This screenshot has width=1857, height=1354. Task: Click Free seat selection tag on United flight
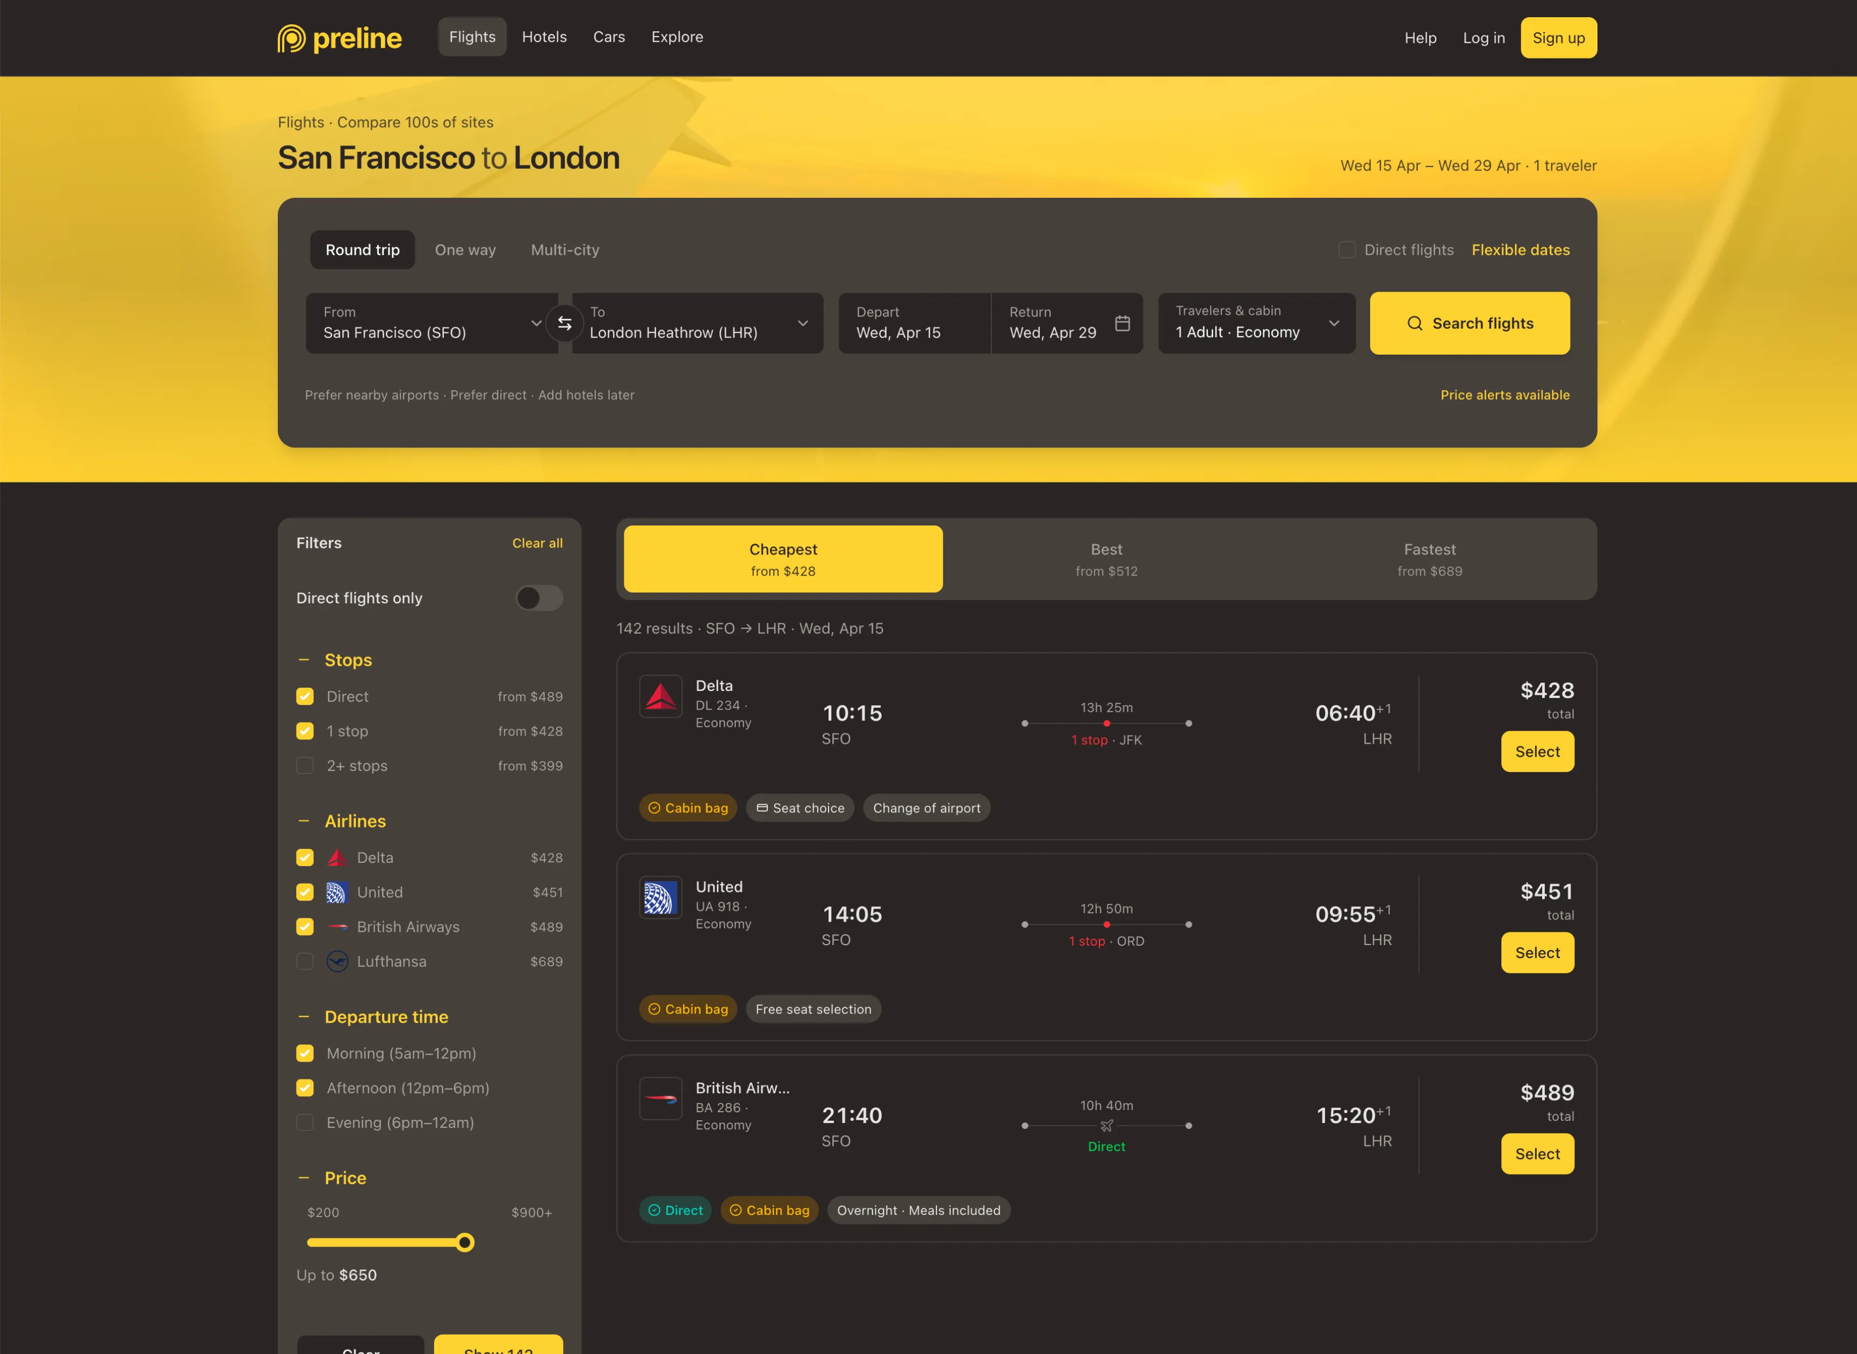point(813,1009)
